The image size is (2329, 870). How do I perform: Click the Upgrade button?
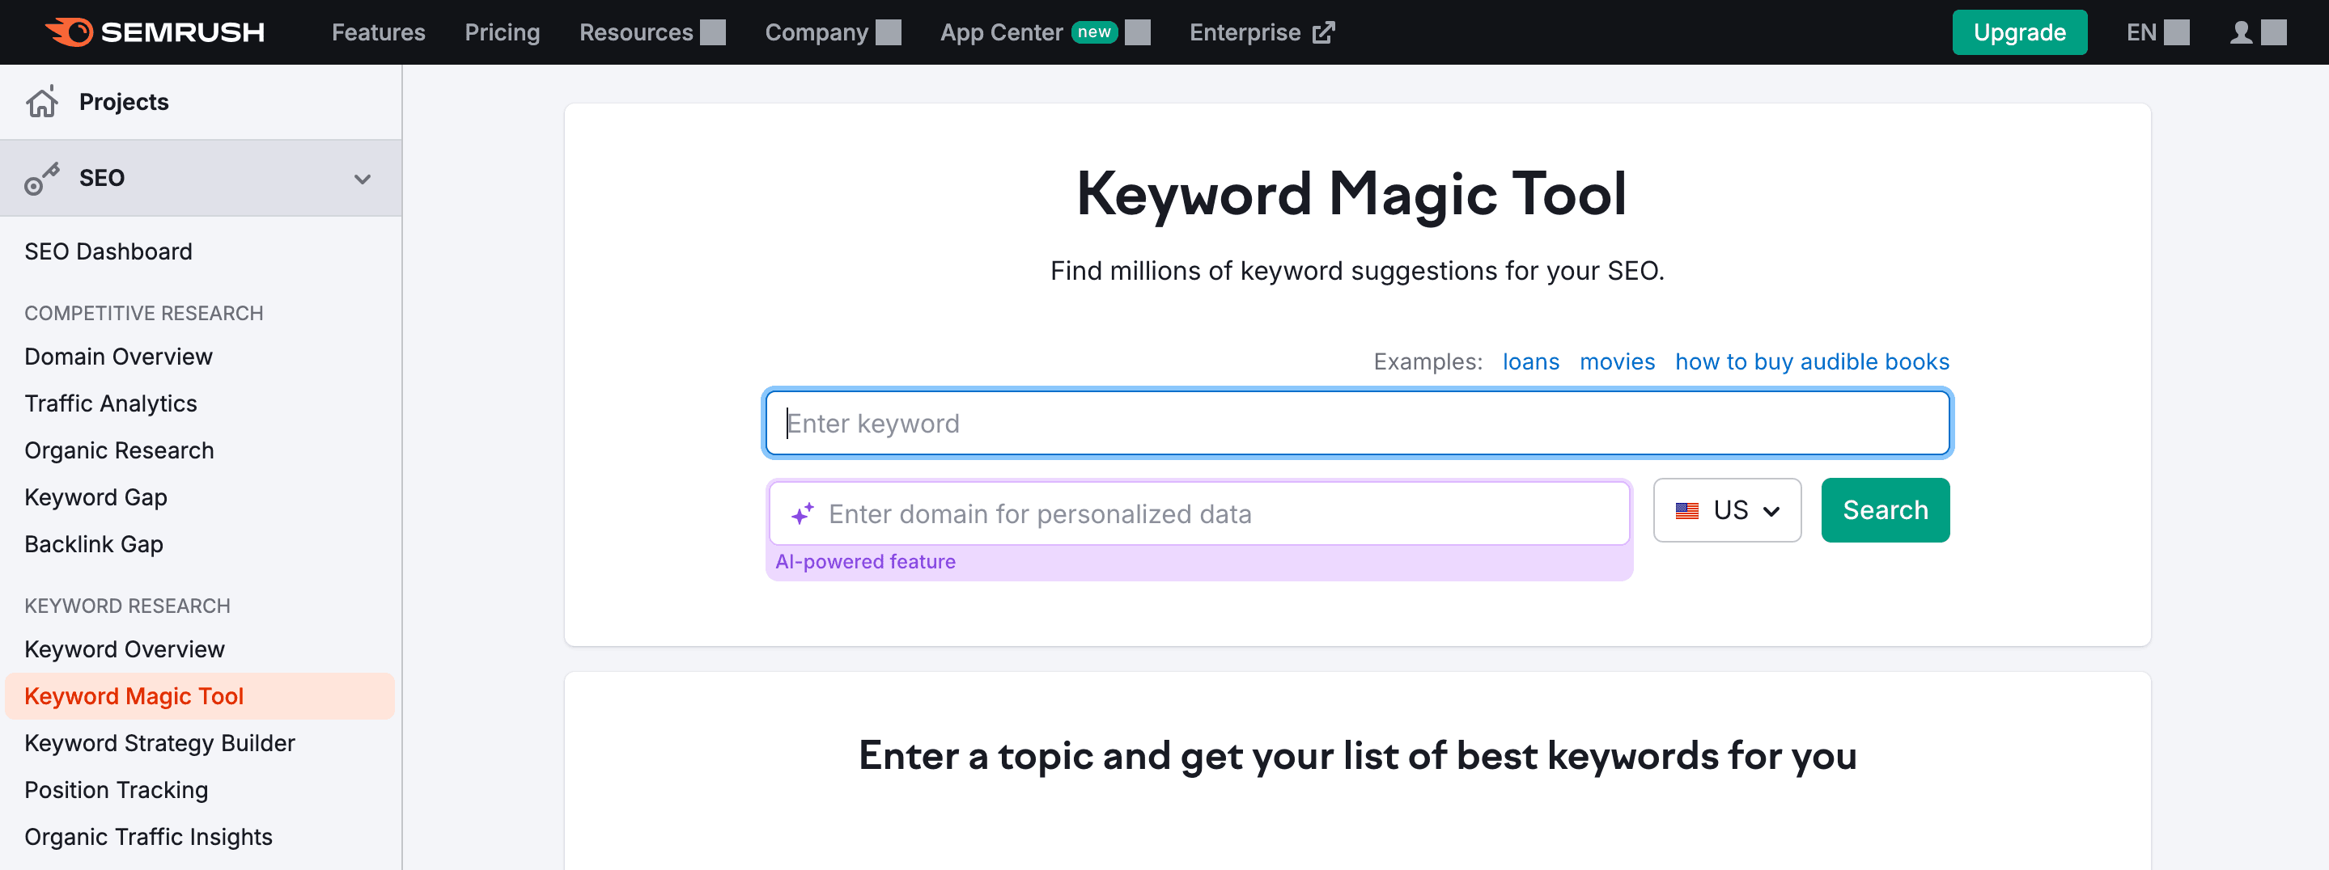click(x=2020, y=32)
